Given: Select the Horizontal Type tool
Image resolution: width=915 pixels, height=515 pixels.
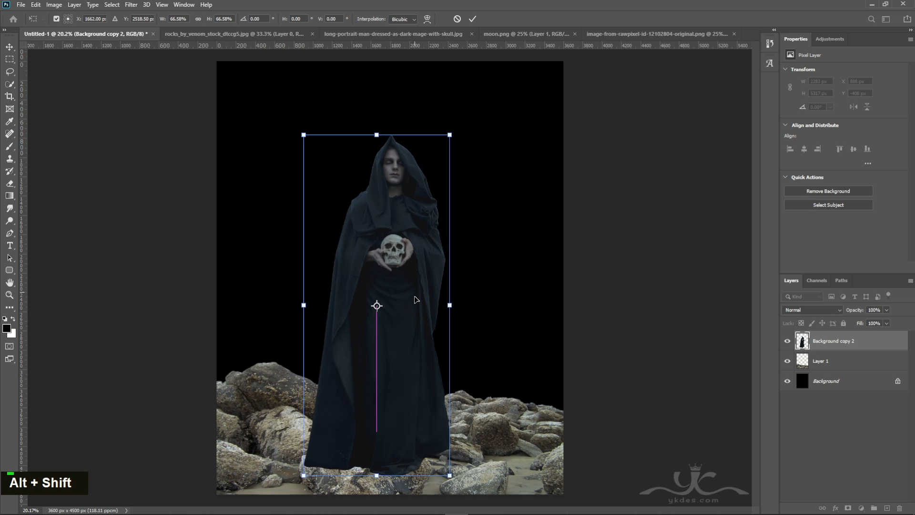Looking at the screenshot, I should click(x=10, y=246).
